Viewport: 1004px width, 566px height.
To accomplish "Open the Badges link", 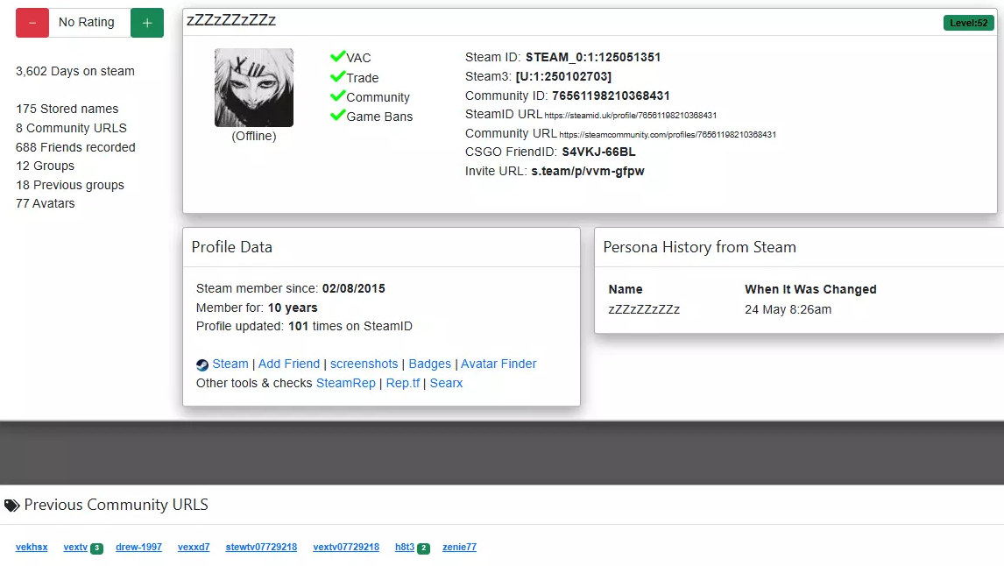I will tap(429, 364).
